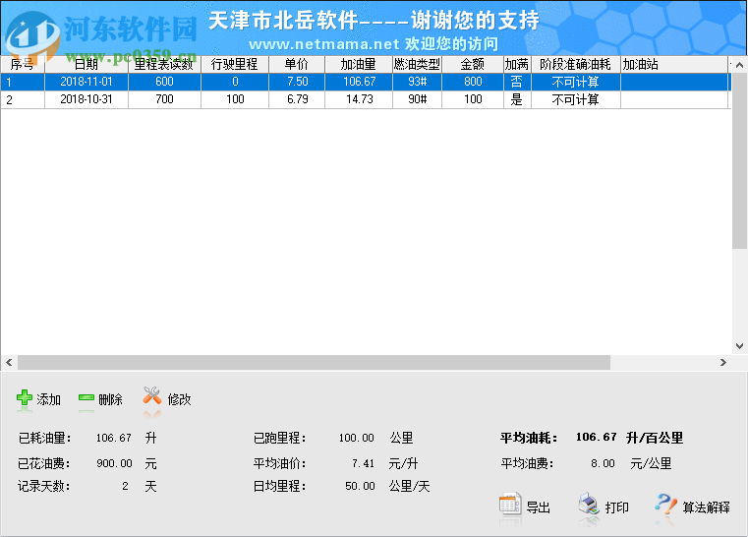Click 不可计算 in row 2
The height and width of the screenshot is (537, 748).
pyautogui.click(x=575, y=99)
